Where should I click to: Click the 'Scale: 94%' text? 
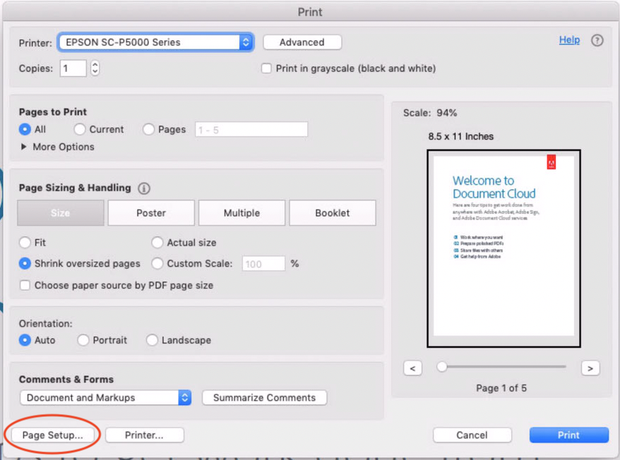(x=430, y=113)
